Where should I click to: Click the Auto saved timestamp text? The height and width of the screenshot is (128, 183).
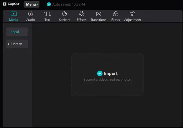pos(69,5)
